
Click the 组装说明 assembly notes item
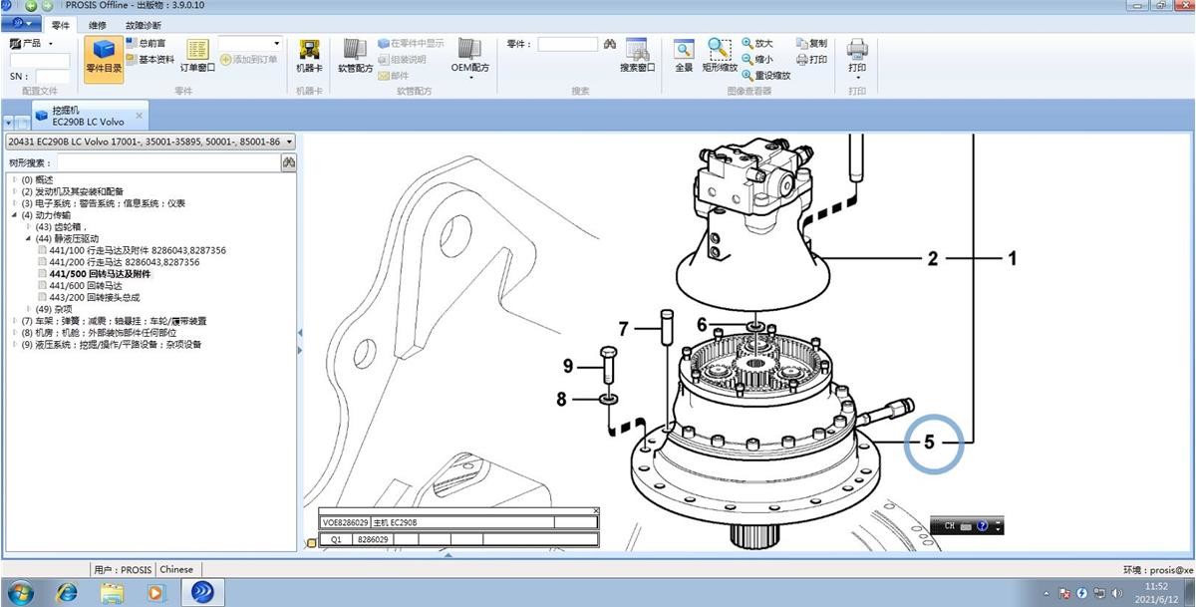(x=402, y=60)
